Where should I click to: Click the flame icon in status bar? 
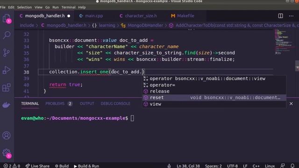[169, 166]
